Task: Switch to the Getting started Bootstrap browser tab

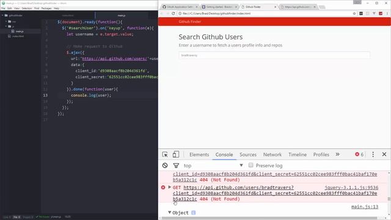Action: [x=219, y=7]
